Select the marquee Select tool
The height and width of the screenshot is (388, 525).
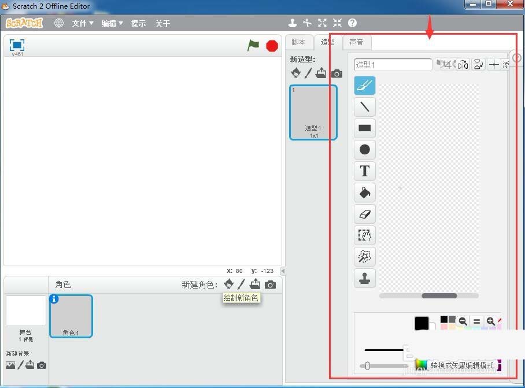click(365, 235)
